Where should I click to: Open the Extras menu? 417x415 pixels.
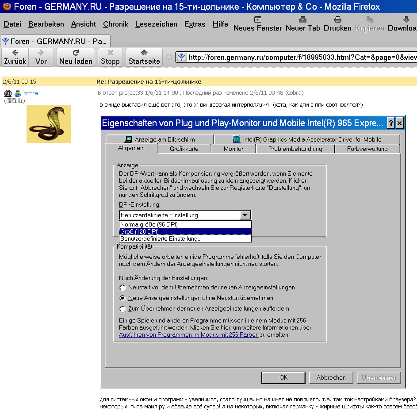click(x=195, y=24)
